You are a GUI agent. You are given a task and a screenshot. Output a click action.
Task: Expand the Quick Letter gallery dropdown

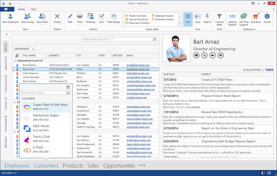click(x=180, y=24)
